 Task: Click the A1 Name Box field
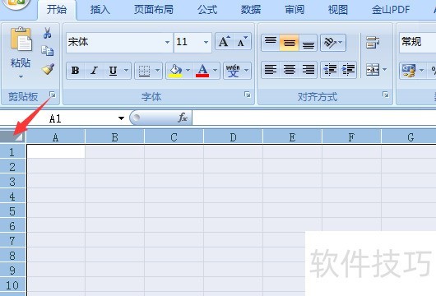click(x=58, y=118)
